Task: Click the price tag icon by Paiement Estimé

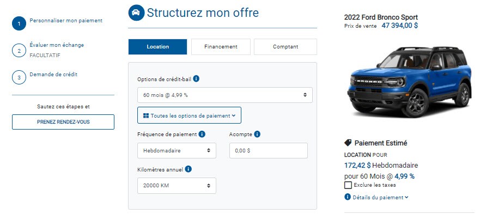Action: 348,143
